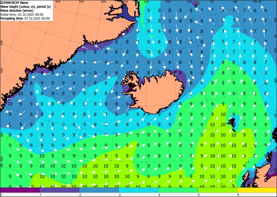Click the 'Wave direction (arrow)' legend line

17,10
